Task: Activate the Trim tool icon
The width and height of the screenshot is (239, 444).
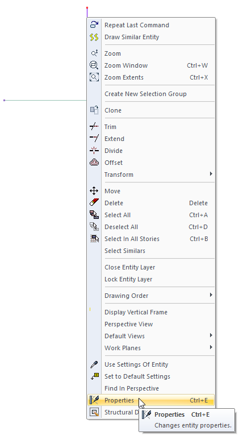Action: click(x=94, y=127)
